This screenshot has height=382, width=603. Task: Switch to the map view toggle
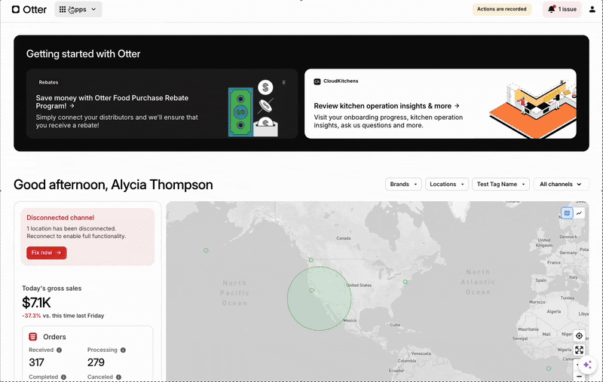pyautogui.click(x=567, y=213)
